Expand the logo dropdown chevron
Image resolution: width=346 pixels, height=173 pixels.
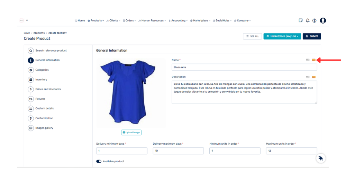pos(27,20)
